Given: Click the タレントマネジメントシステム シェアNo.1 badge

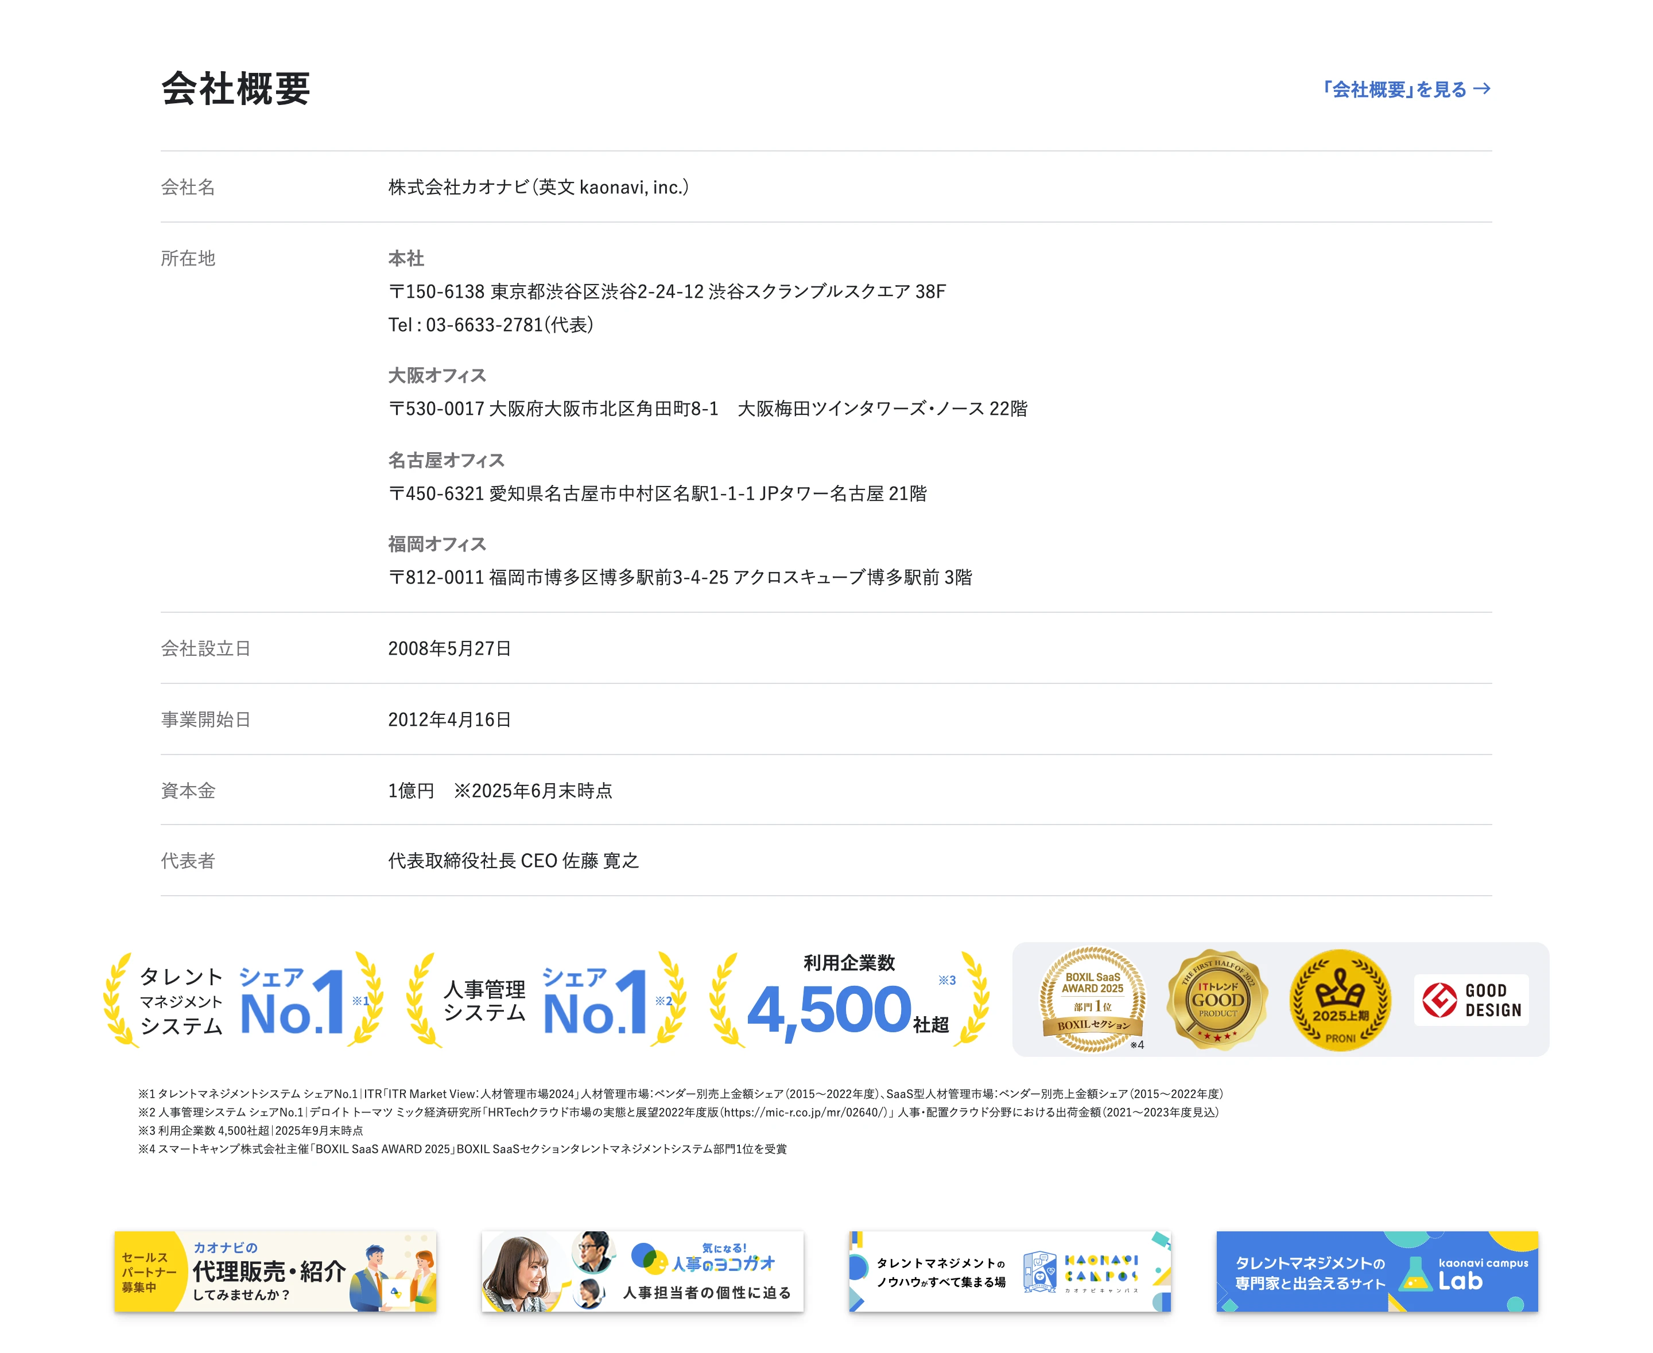Looking at the screenshot, I should [243, 999].
